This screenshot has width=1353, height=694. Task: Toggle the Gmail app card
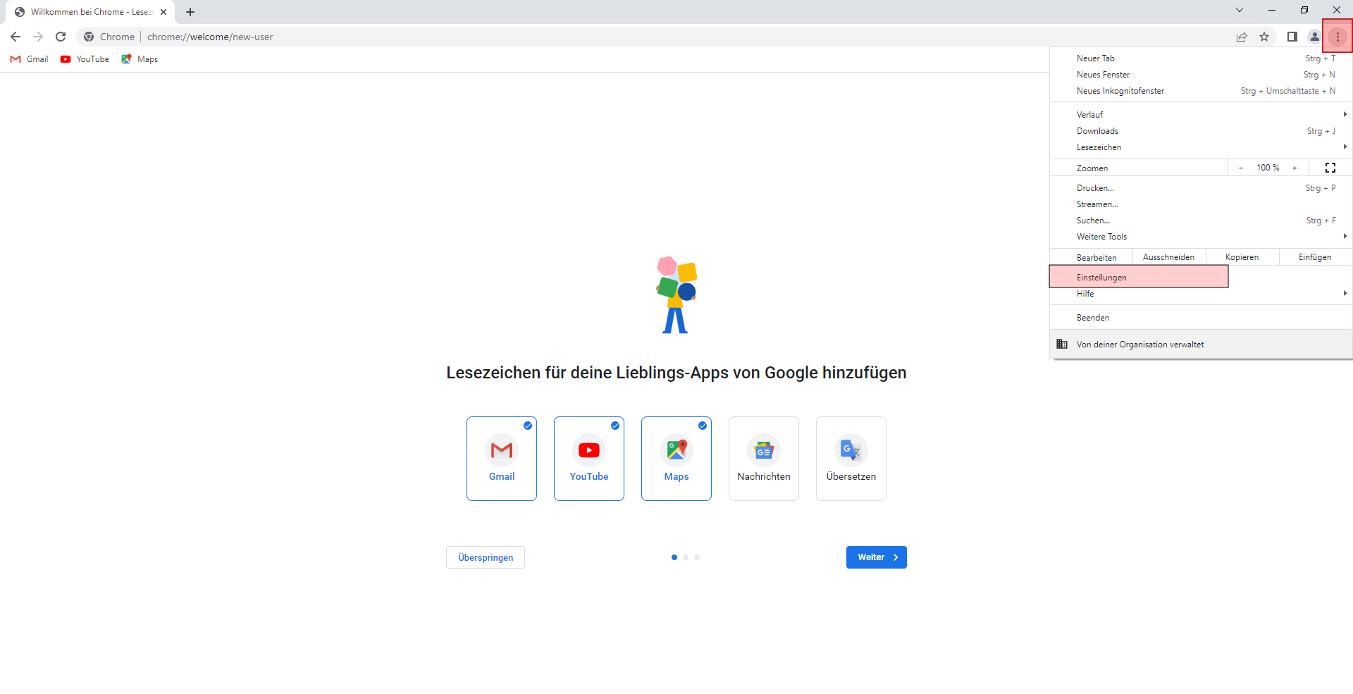pos(502,459)
